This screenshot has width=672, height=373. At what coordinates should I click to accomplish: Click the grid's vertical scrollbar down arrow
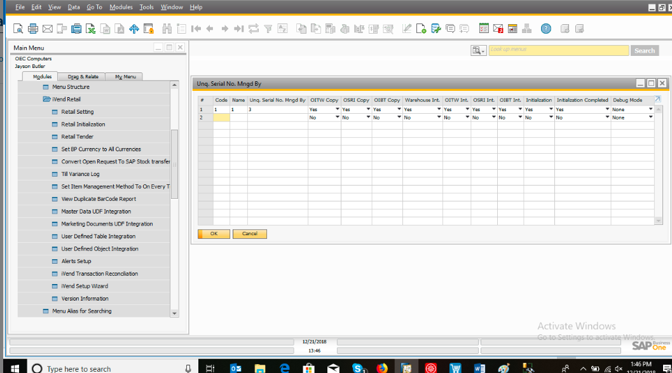tap(658, 221)
